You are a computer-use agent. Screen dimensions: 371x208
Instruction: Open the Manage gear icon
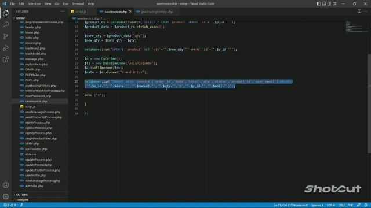pos(6,196)
